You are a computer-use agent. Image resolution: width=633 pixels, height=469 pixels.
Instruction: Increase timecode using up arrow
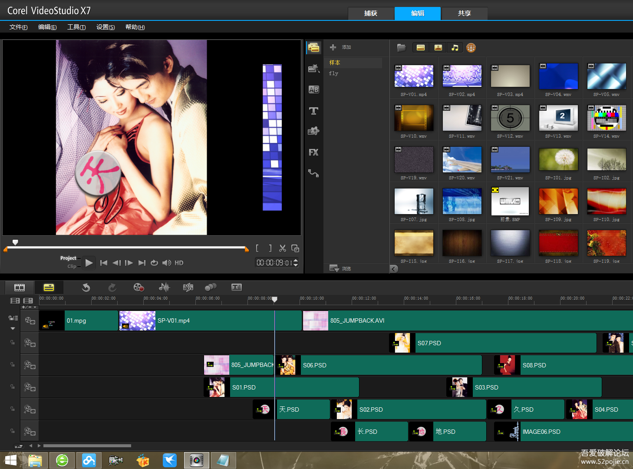pos(296,260)
